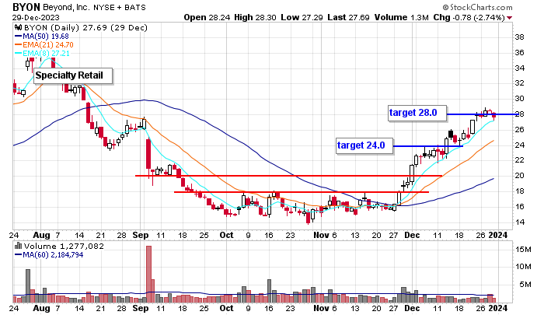Click the 5M volume axis label
Viewport: 544px width, 315px height.
(x=525, y=285)
